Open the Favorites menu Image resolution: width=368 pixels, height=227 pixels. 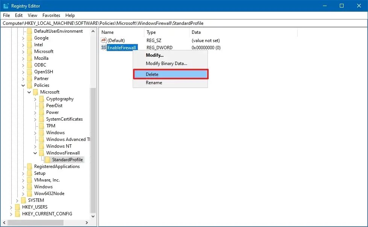[51, 15]
